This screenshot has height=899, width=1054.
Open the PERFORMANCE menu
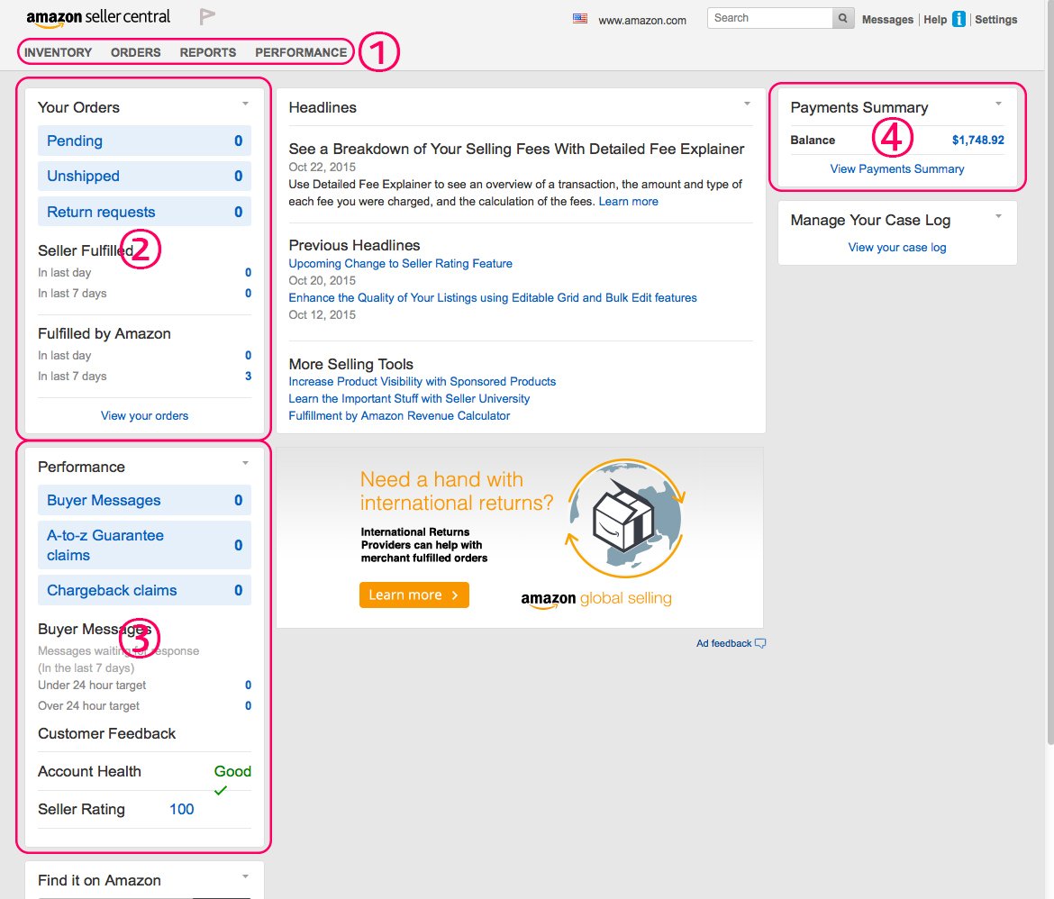pyautogui.click(x=301, y=52)
